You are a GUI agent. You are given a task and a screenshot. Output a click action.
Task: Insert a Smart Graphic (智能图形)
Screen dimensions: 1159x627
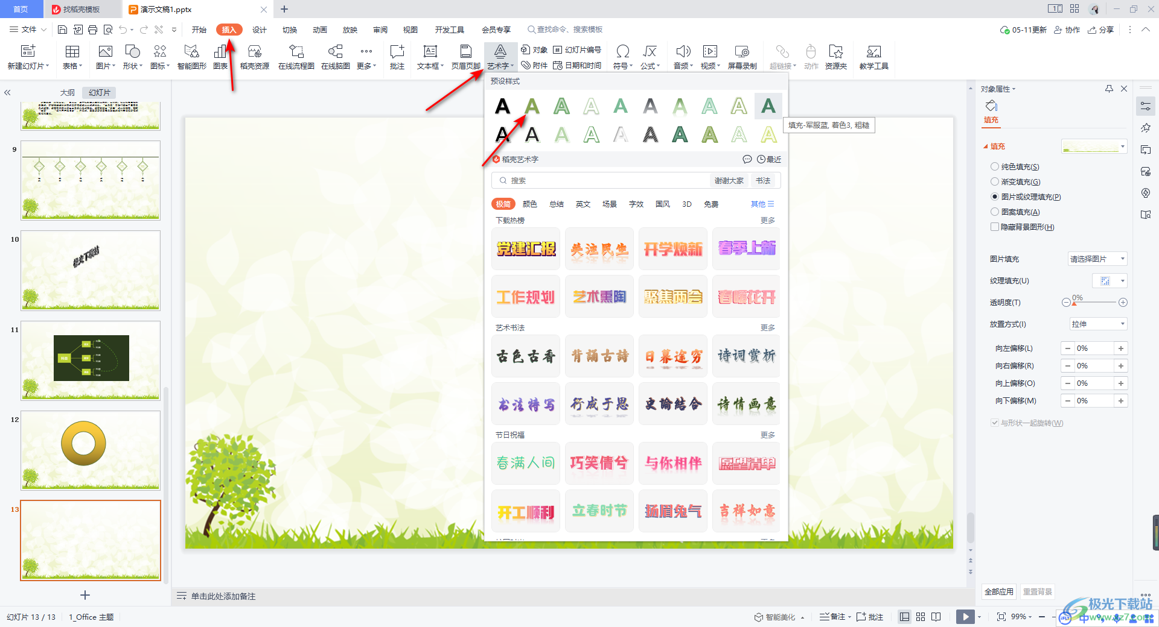coord(191,57)
